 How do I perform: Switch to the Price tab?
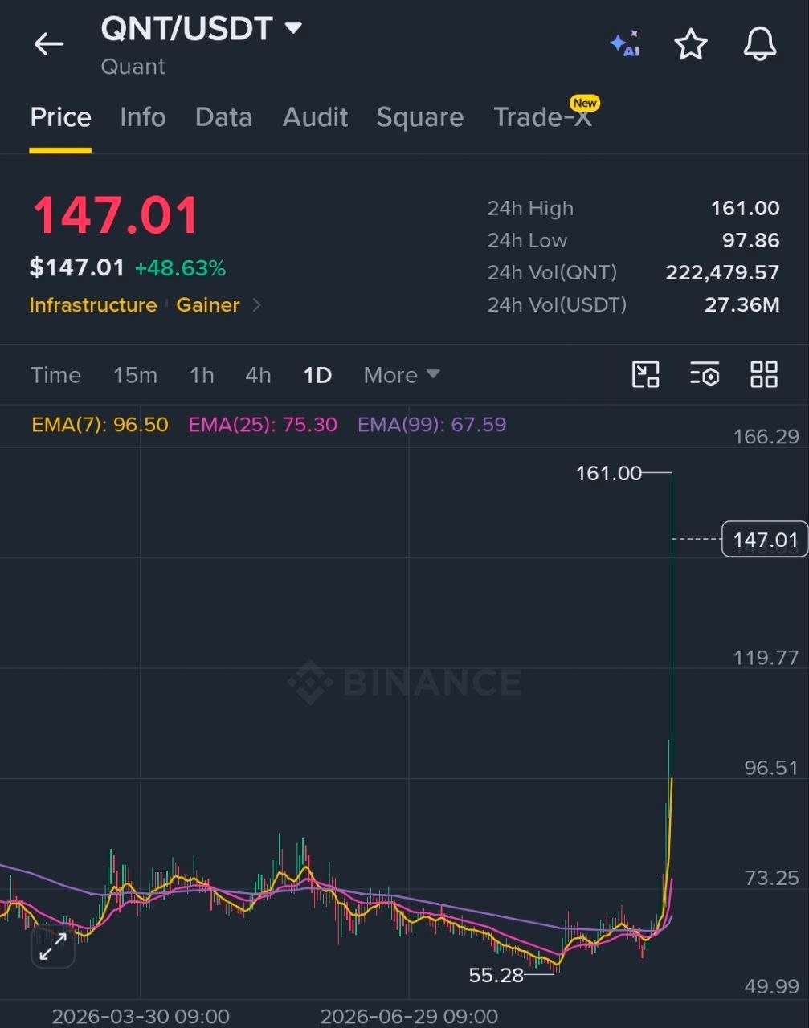[60, 117]
